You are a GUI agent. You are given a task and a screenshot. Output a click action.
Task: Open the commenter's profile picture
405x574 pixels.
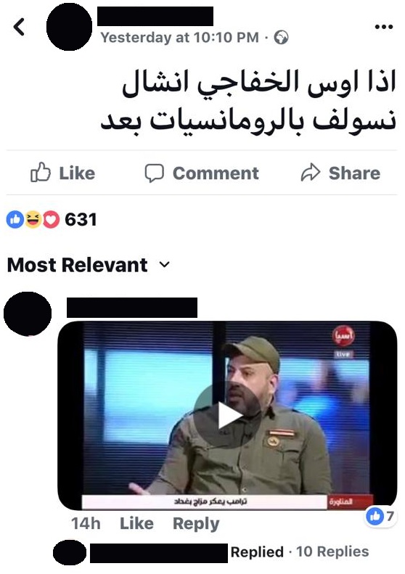(28, 313)
